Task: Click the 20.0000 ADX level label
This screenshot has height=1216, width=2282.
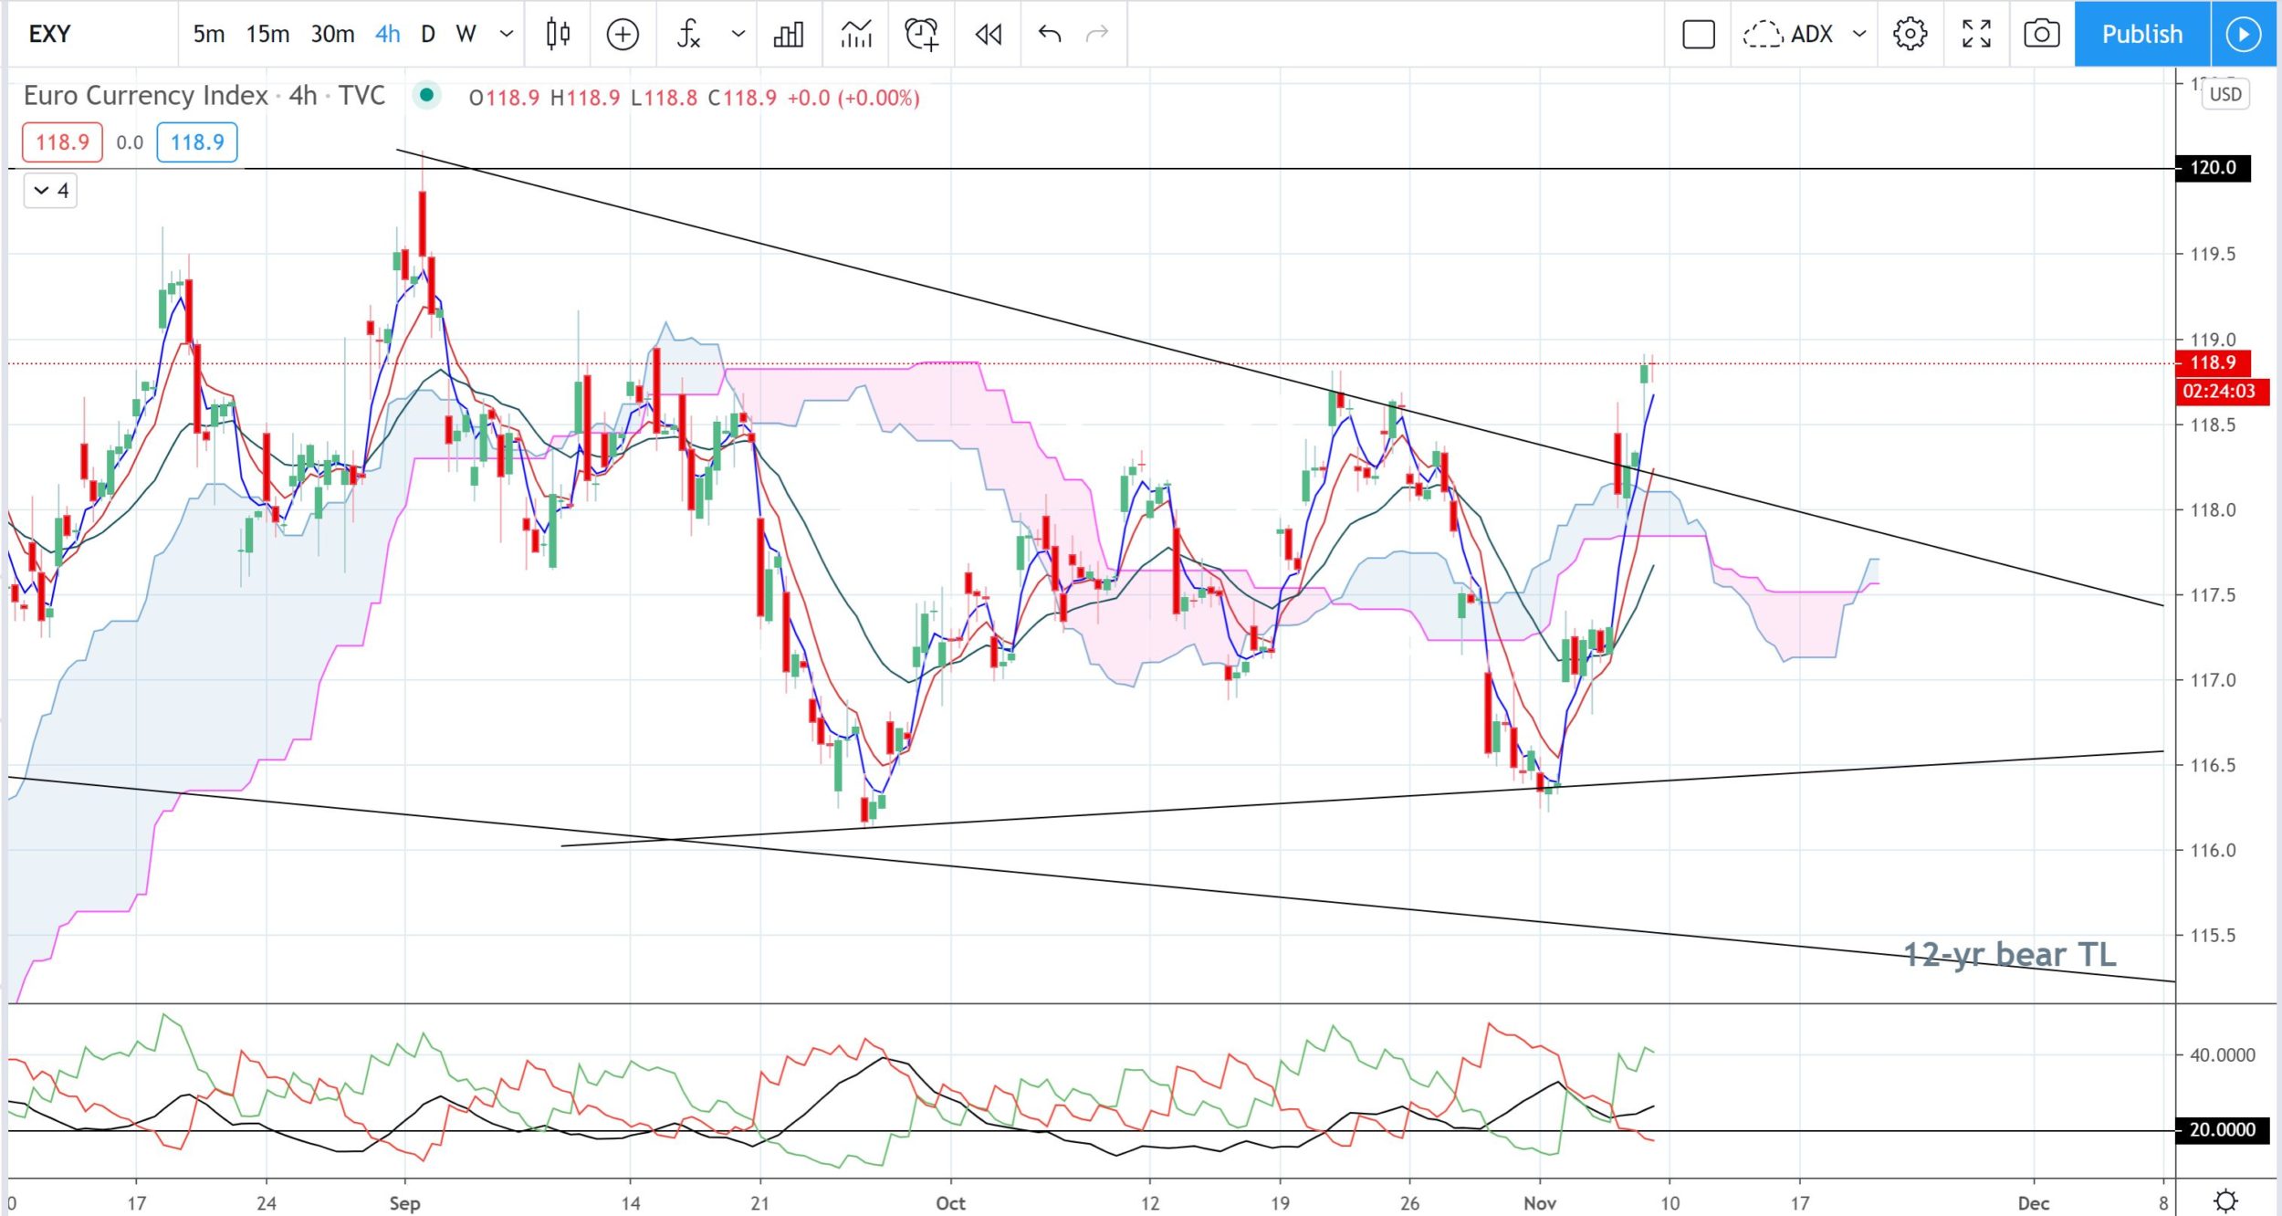Action: pos(2222,1130)
